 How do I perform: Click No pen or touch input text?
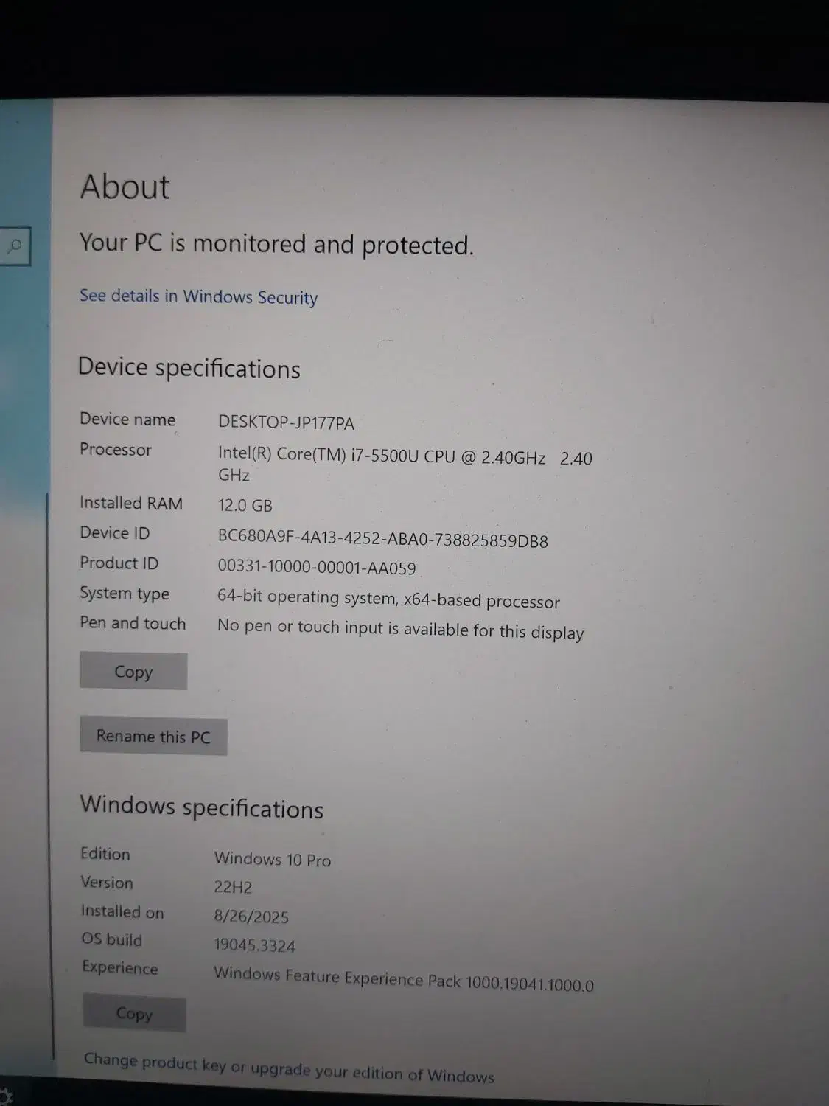(400, 629)
